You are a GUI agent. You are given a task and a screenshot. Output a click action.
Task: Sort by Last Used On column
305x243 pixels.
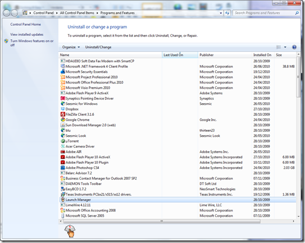180,55
